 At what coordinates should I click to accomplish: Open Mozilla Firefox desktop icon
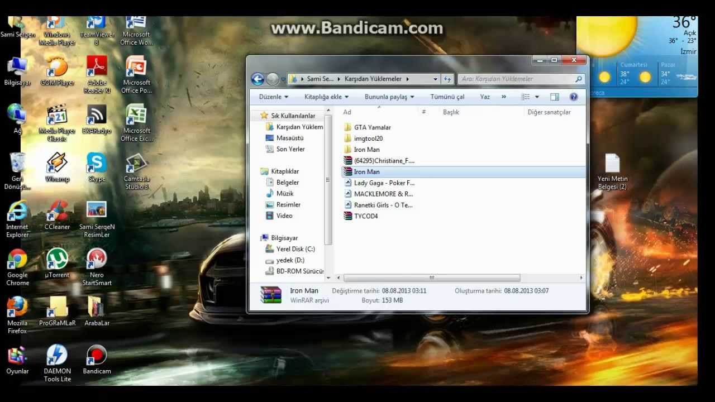[17, 315]
